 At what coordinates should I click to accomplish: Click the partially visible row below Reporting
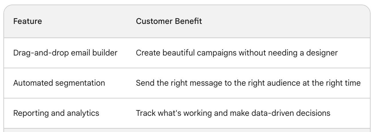(187, 130)
